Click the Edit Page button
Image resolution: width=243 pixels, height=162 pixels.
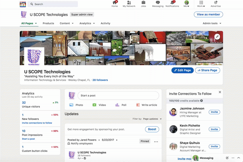click(182, 70)
